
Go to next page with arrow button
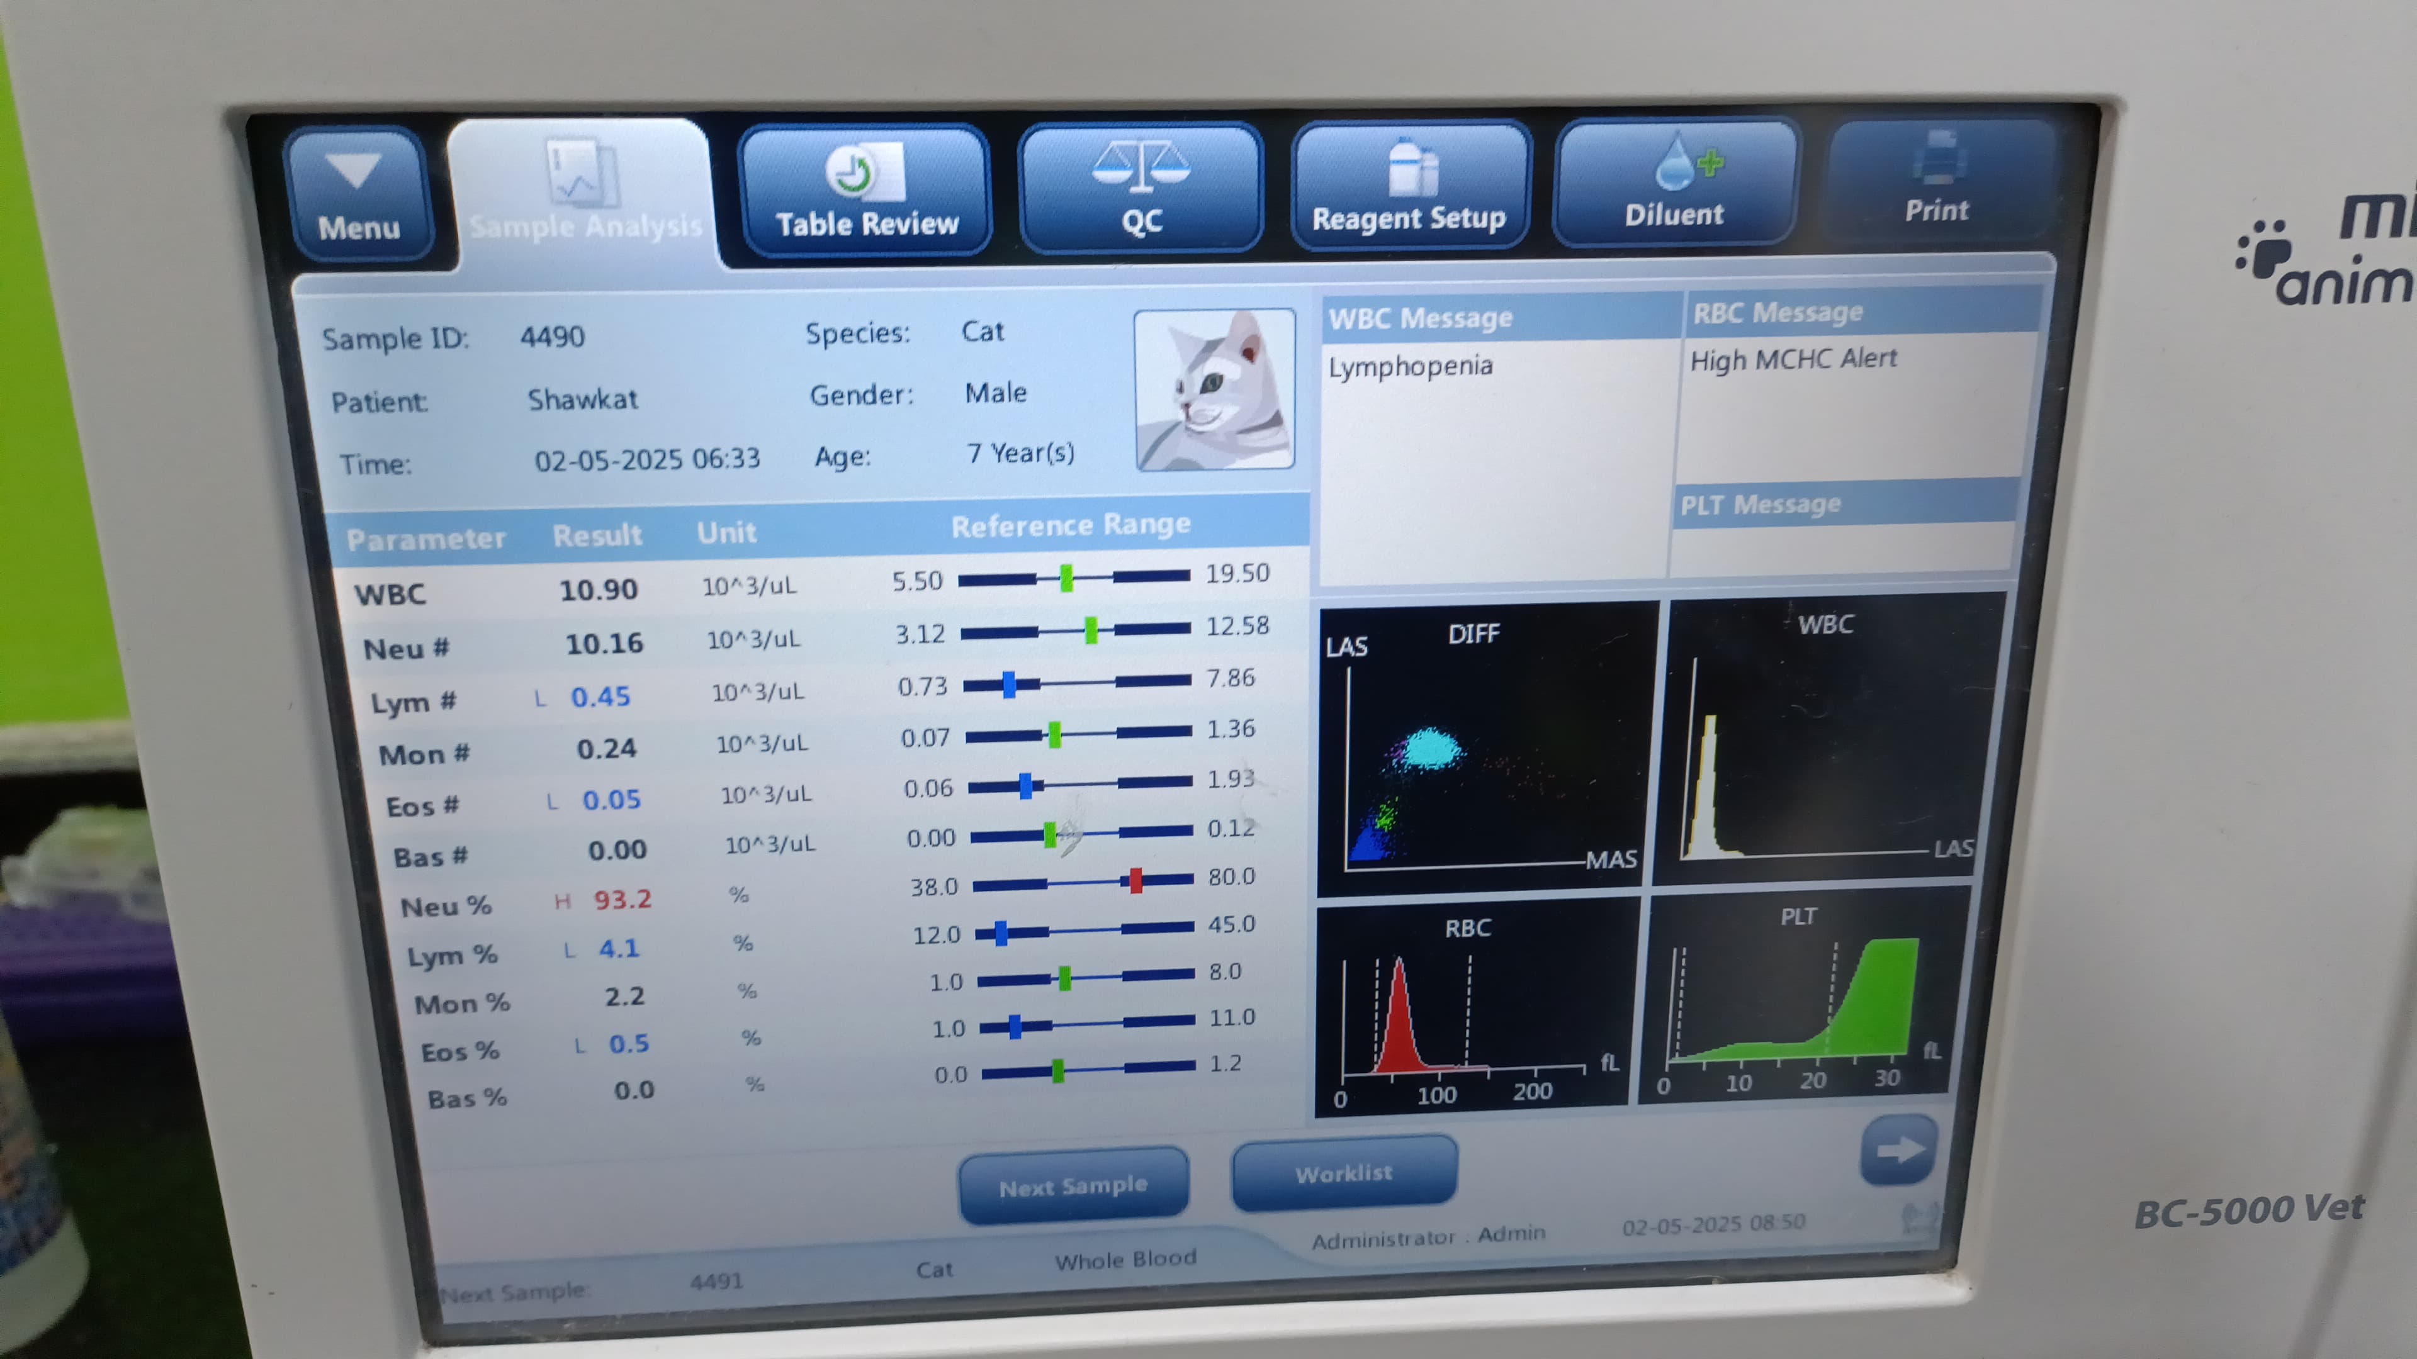pyautogui.click(x=1899, y=1150)
